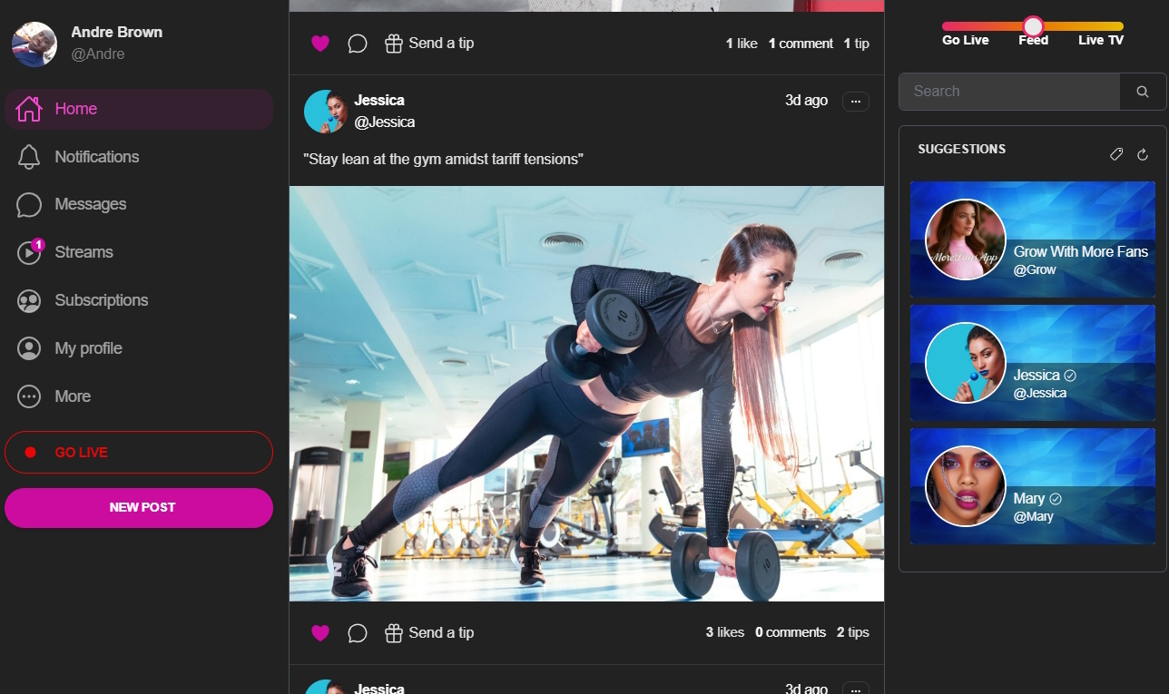Click into the Search input field

click(1009, 92)
